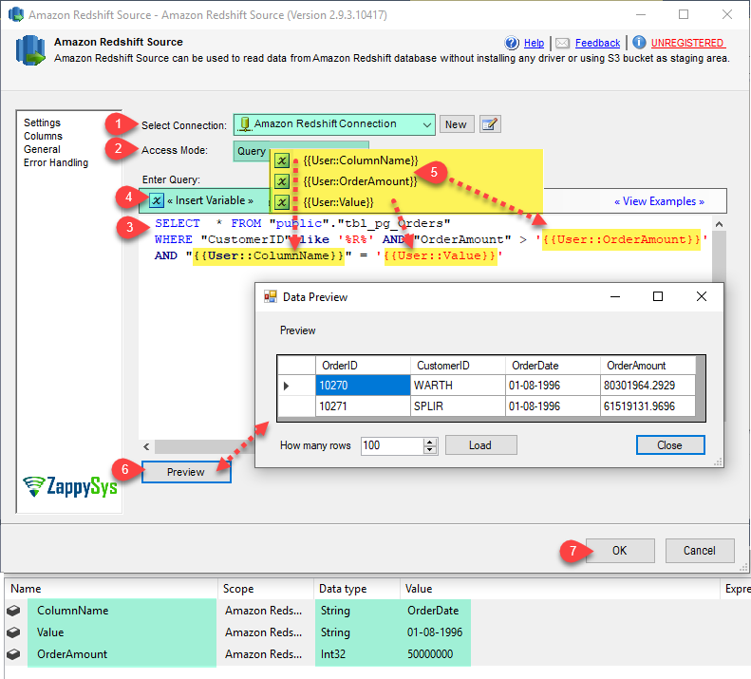Maximize the Data Preview window
Screen dimensions: 751x679
point(658,296)
